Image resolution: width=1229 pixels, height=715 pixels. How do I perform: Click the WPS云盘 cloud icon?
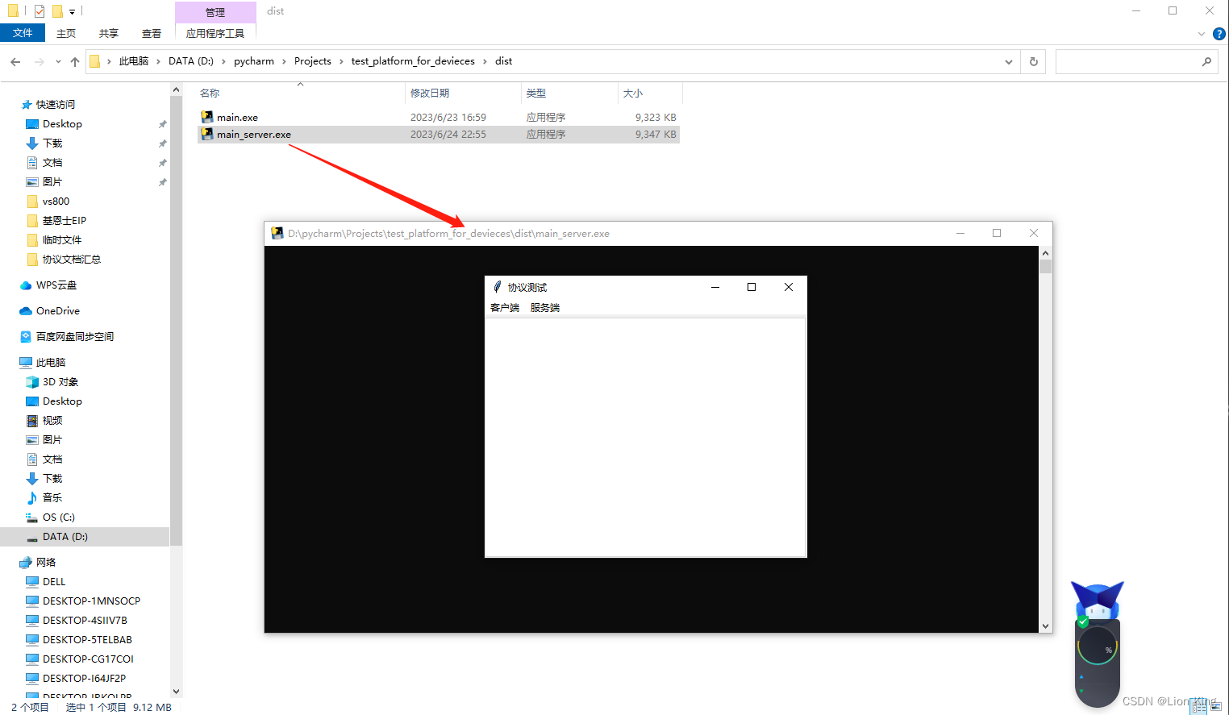pyautogui.click(x=26, y=285)
